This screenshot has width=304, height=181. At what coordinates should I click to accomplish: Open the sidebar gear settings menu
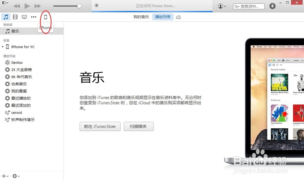(x=16, y=176)
